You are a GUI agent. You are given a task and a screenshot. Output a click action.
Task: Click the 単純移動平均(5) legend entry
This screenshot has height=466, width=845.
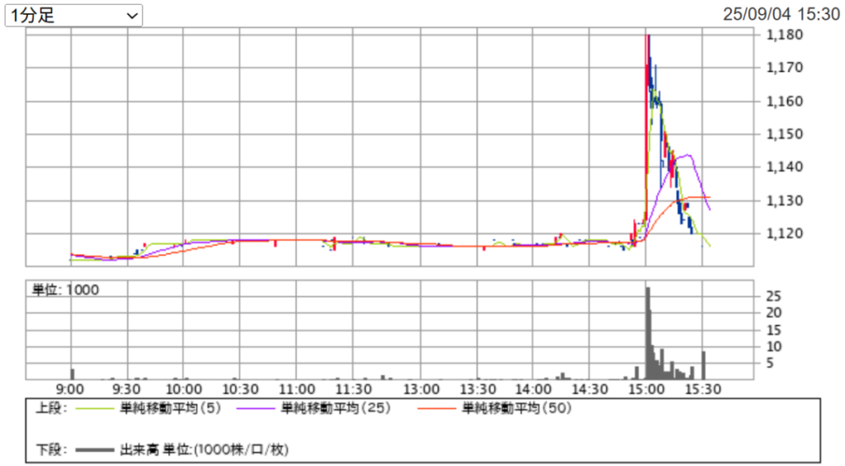[170, 408]
